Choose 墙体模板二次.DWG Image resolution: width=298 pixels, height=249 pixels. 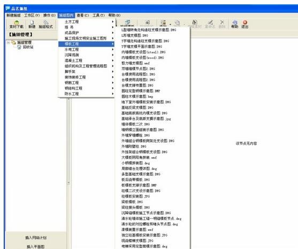tap(135, 124)
